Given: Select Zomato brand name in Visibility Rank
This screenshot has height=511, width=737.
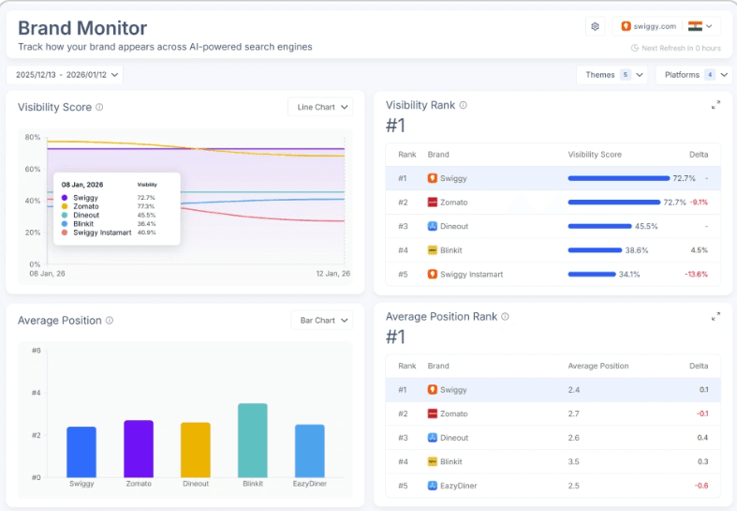Looking at the screenshot, I should pyautogui.click(x=454, y=203).
